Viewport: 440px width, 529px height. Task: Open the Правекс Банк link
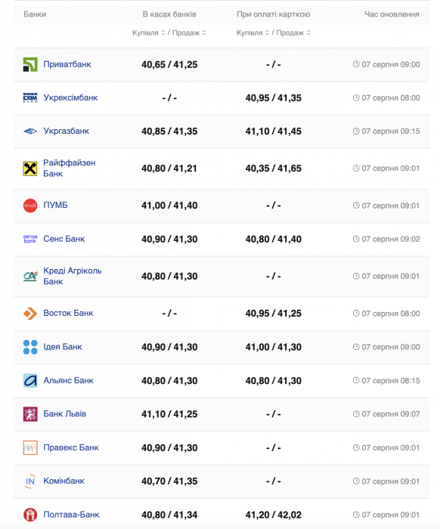coord(71,447)
